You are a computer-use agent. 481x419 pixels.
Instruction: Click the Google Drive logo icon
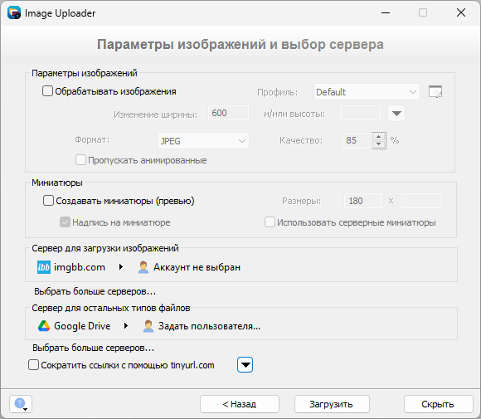tap(44, 326)
